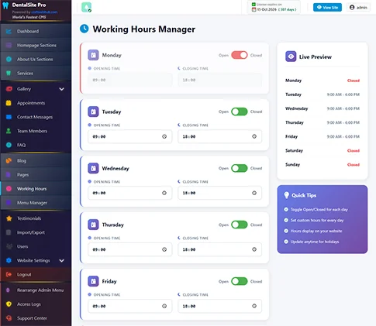
Task: Open Support Center link
Action: pos(36,318)
